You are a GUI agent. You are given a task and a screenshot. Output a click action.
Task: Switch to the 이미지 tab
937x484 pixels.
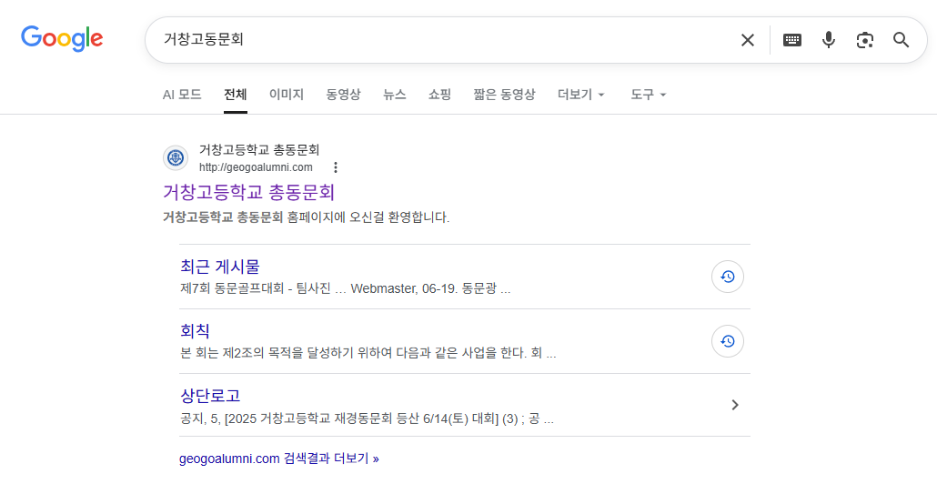point(287,95)
